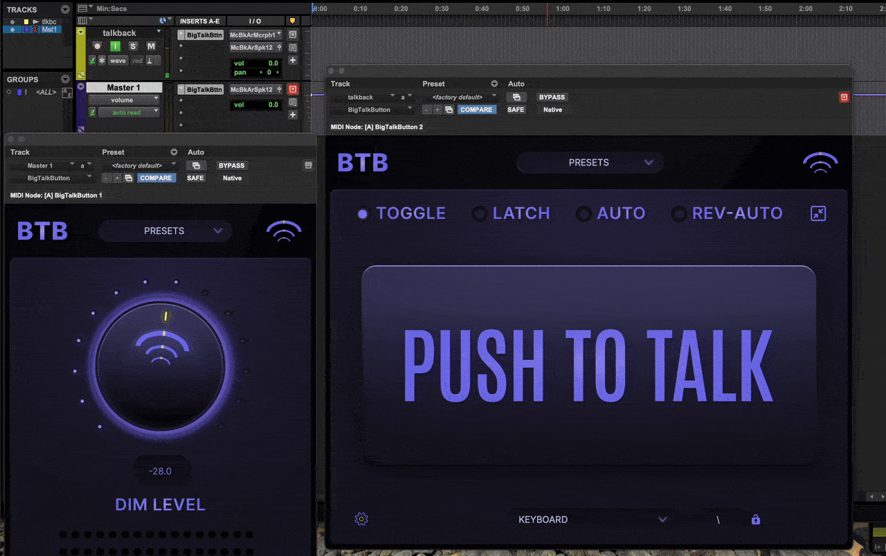
Task: Open PRESETS dropdown in the Master 1 BTB plugin
Action: point(165,231)
